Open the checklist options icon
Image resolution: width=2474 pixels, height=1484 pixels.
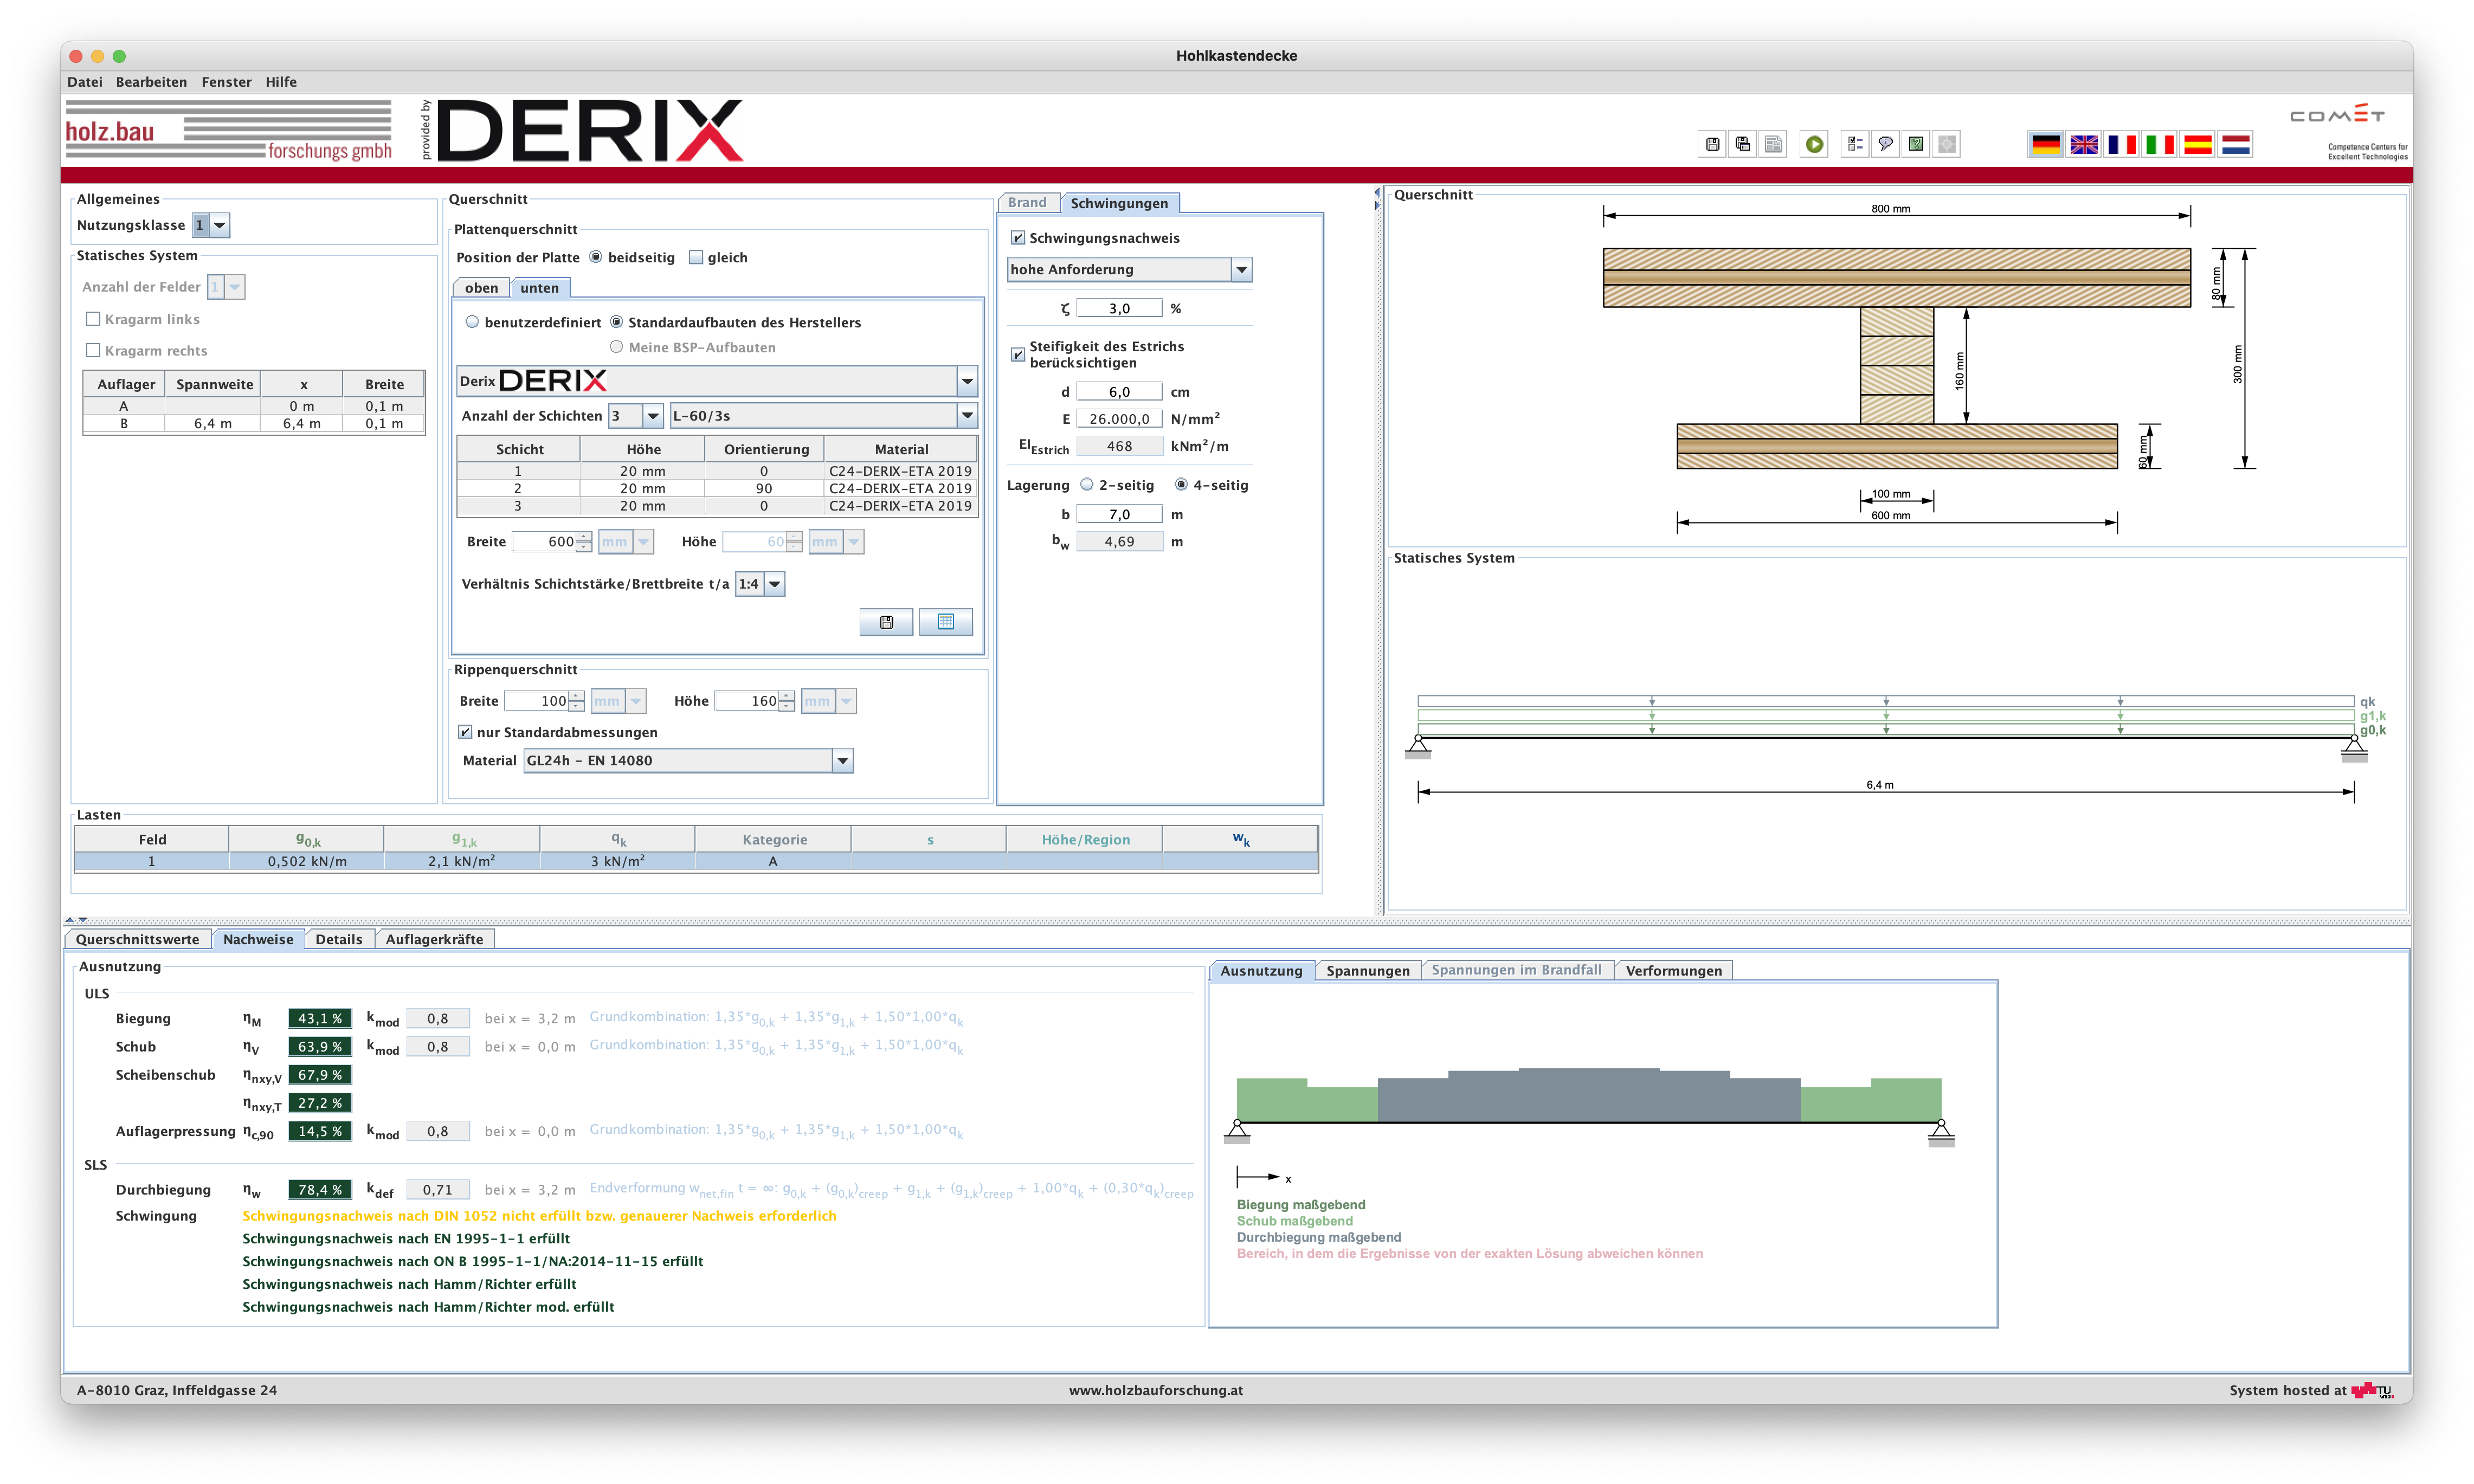[x=1854, y=144]
